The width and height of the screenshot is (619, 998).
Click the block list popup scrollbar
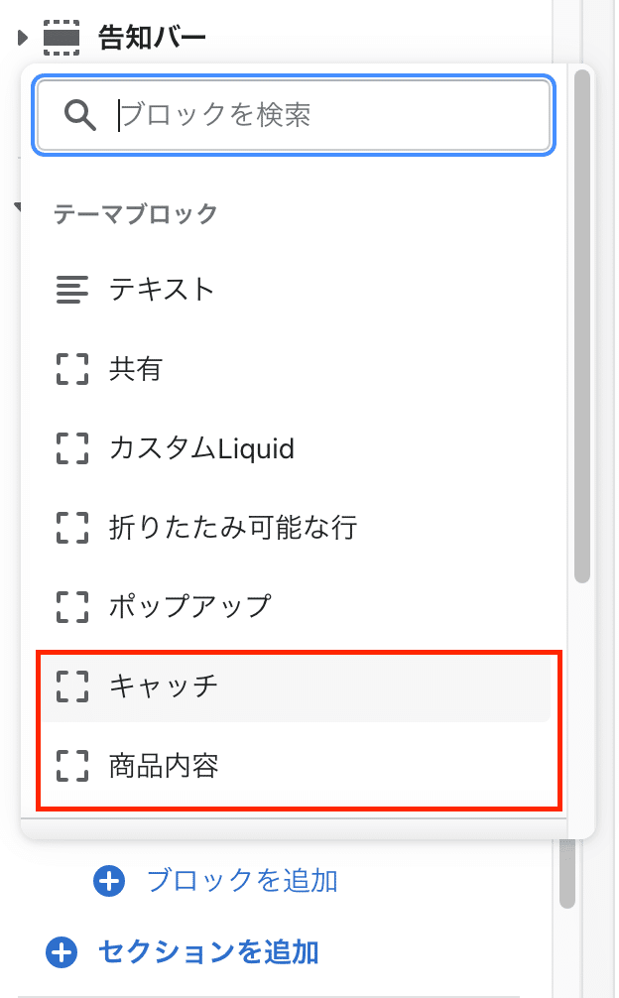coord(582,326)
